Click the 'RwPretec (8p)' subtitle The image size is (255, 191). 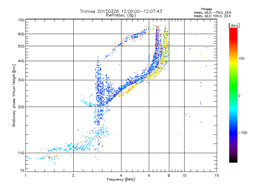[121, 15]
